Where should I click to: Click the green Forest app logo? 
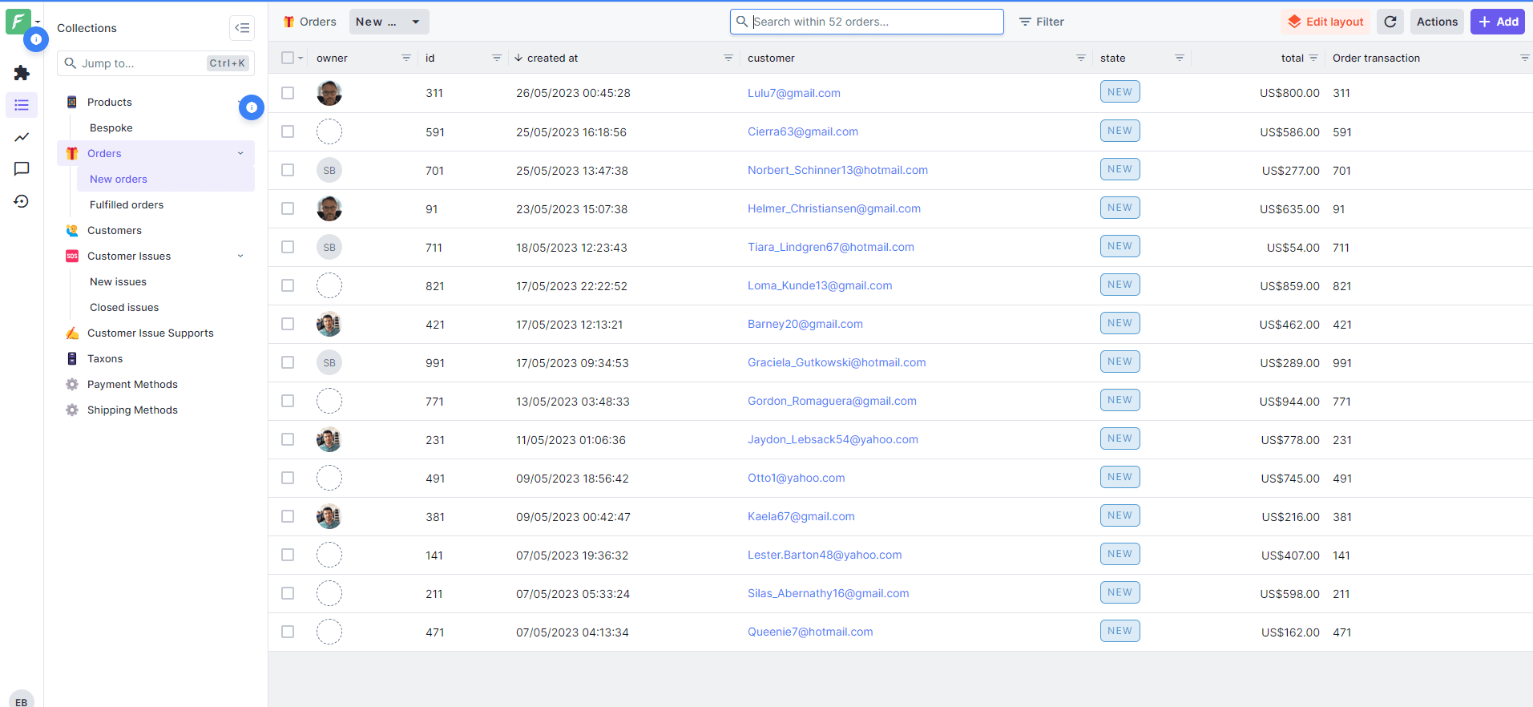click(x=18, y=22)
